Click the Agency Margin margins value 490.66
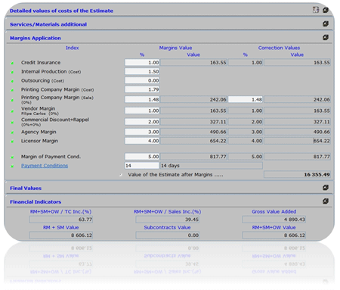 pyautogui.click(x=193, y=132)
